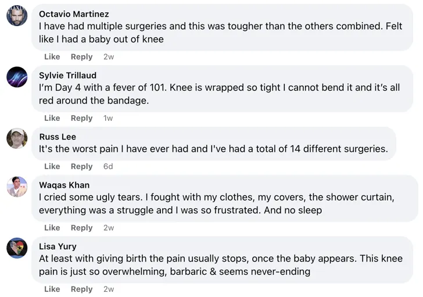Open Octavio Martinez's profile picture
This screenshot has height=297, width=423.
click(17, 16)
